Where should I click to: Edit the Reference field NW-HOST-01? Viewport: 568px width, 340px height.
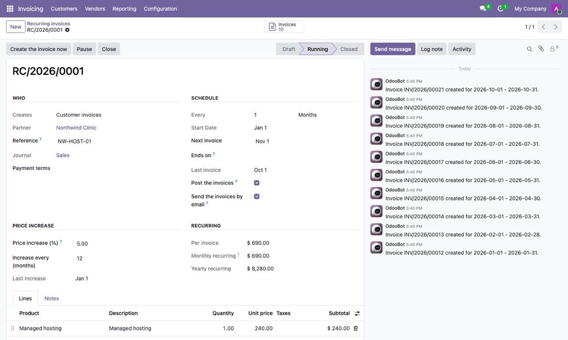(117, 141)
